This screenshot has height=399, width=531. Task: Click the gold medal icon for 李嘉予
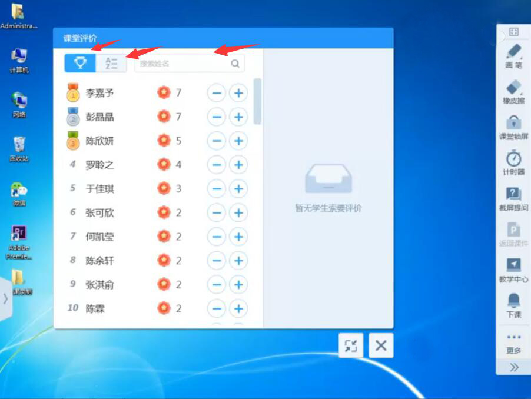pos(73,92)
